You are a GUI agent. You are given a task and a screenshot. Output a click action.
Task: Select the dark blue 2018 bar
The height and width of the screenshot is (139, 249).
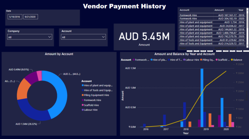(185, 114)
